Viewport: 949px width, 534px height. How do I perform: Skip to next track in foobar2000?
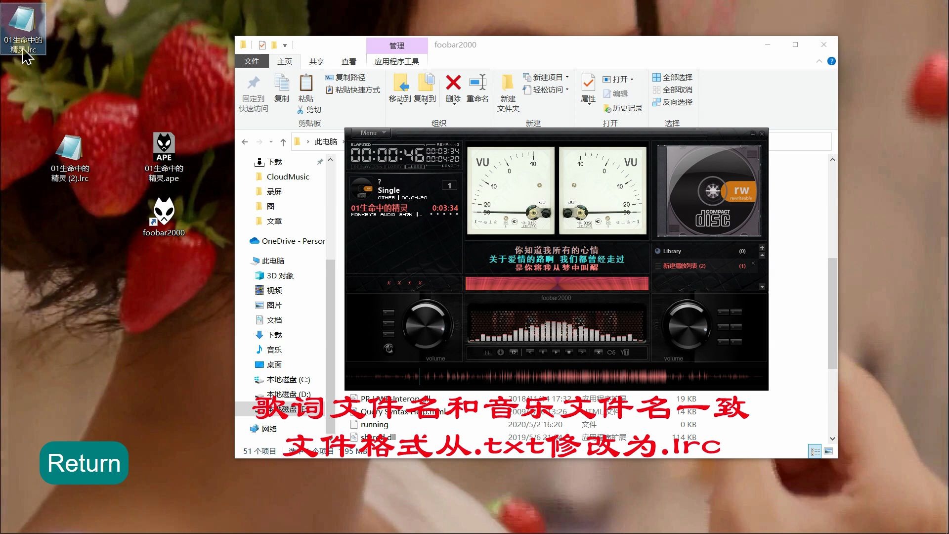(582, 353)
